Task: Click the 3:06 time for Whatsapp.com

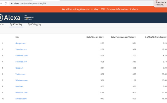Action: (102, 80)
